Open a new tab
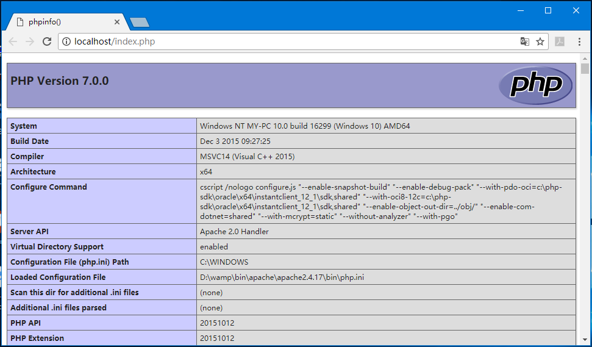 click(x=140, y=23)
